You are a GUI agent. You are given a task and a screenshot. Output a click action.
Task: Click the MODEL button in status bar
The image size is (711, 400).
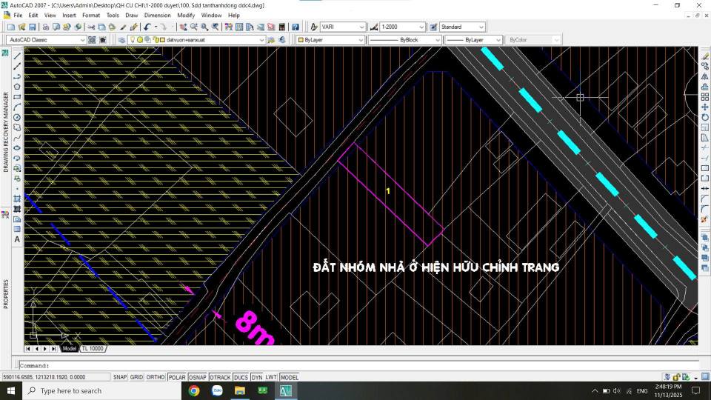pyautogui.click(x=290, y=377)
